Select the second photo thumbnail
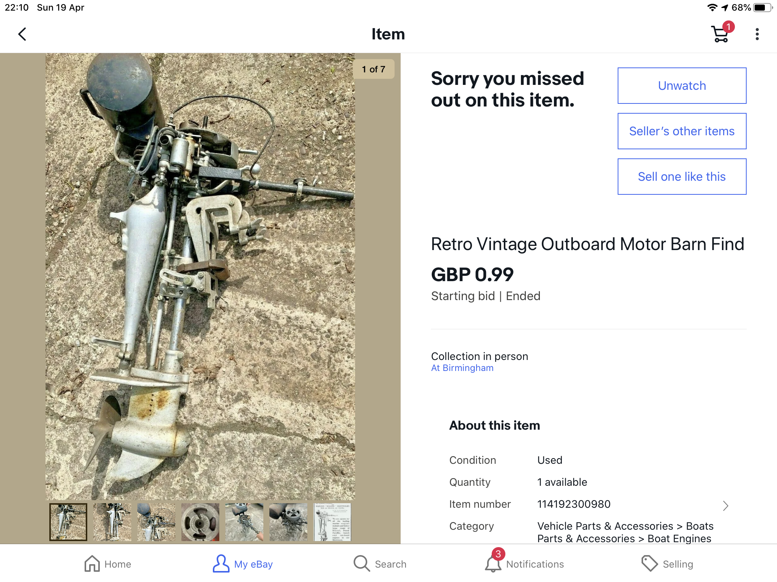The height and width of the screenshot is (582, 777). 112,522
